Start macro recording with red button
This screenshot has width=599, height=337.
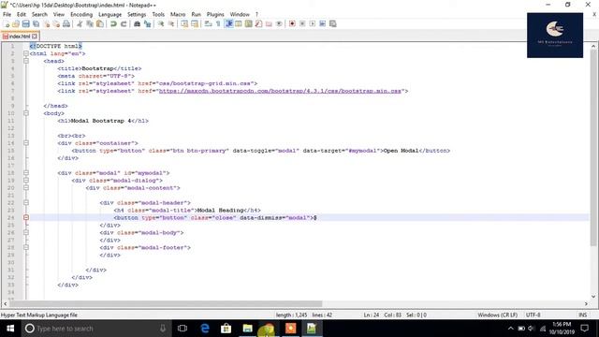click(292, 23)
